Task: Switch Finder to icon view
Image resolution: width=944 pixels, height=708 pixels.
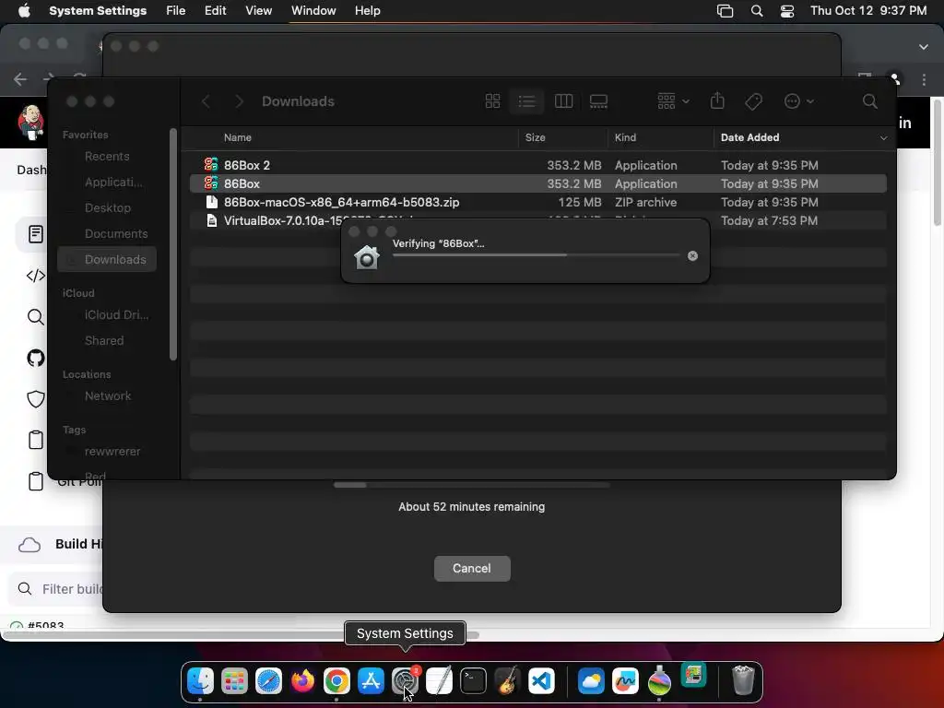Action: point(492,101)
